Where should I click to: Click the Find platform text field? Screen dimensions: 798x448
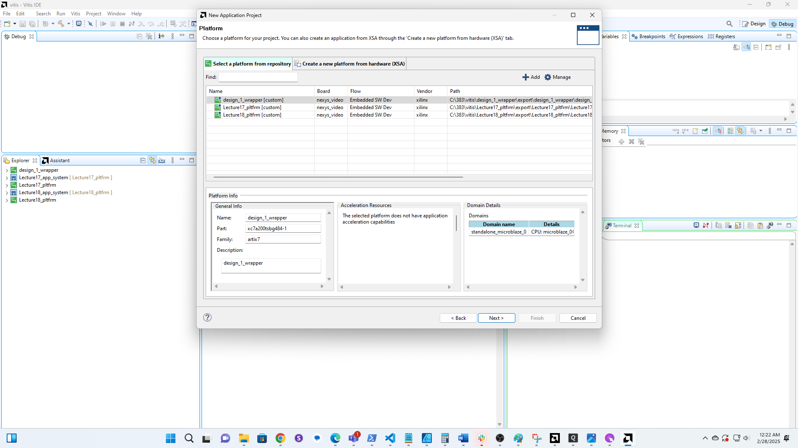(x=258, y=77)
